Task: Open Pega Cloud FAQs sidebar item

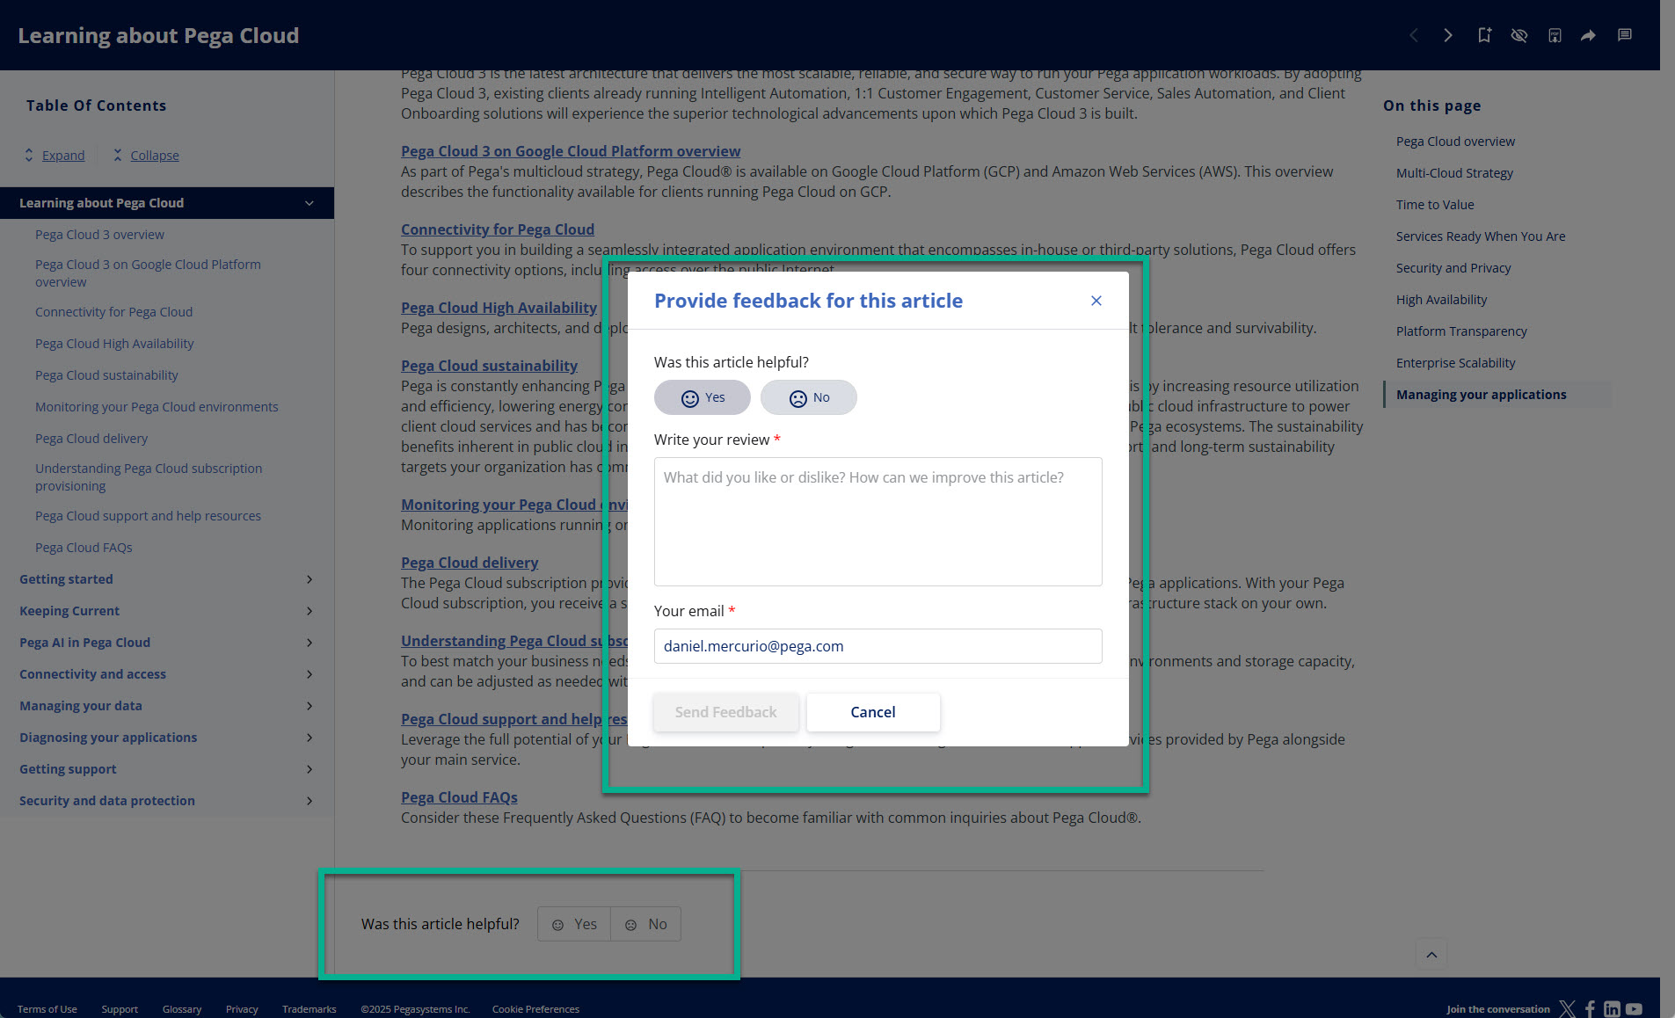Action: 84,548
